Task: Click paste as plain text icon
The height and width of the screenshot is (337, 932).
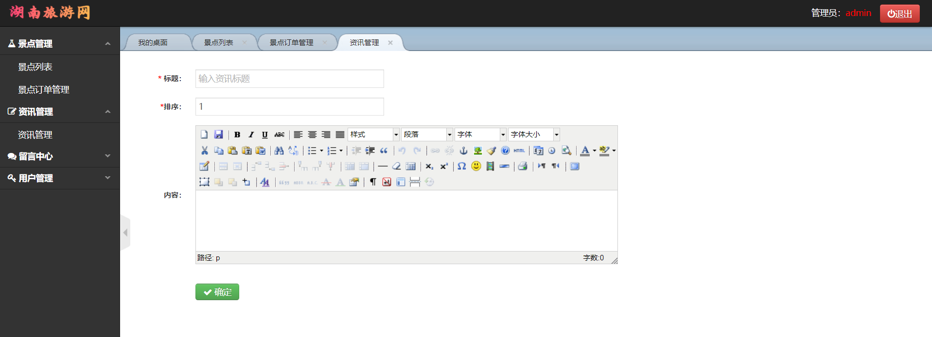Action: [246, 151]
